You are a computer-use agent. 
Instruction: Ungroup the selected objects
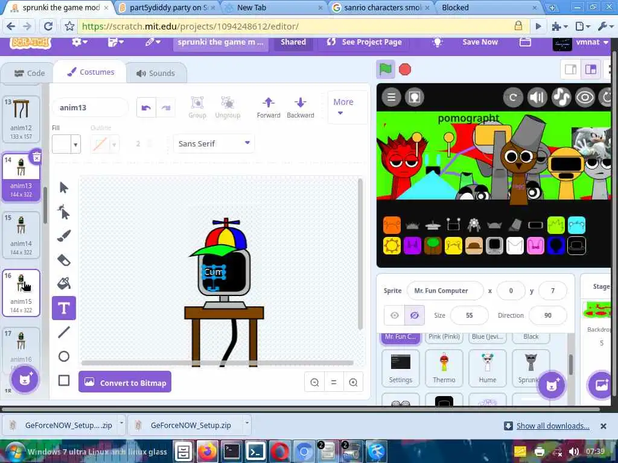coord(228,107)
